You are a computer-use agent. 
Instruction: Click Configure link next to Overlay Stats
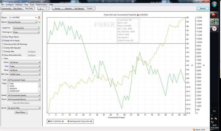(x=32, y=51)
